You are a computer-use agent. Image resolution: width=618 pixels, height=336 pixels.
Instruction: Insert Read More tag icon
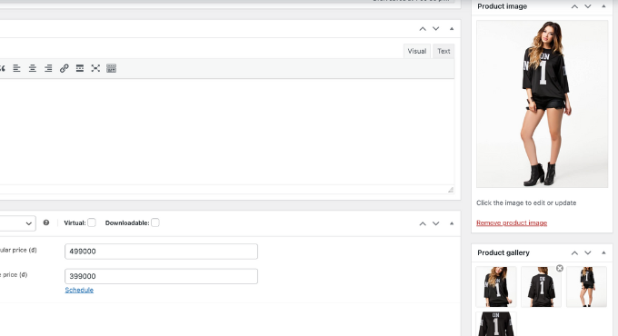point(80,68)
